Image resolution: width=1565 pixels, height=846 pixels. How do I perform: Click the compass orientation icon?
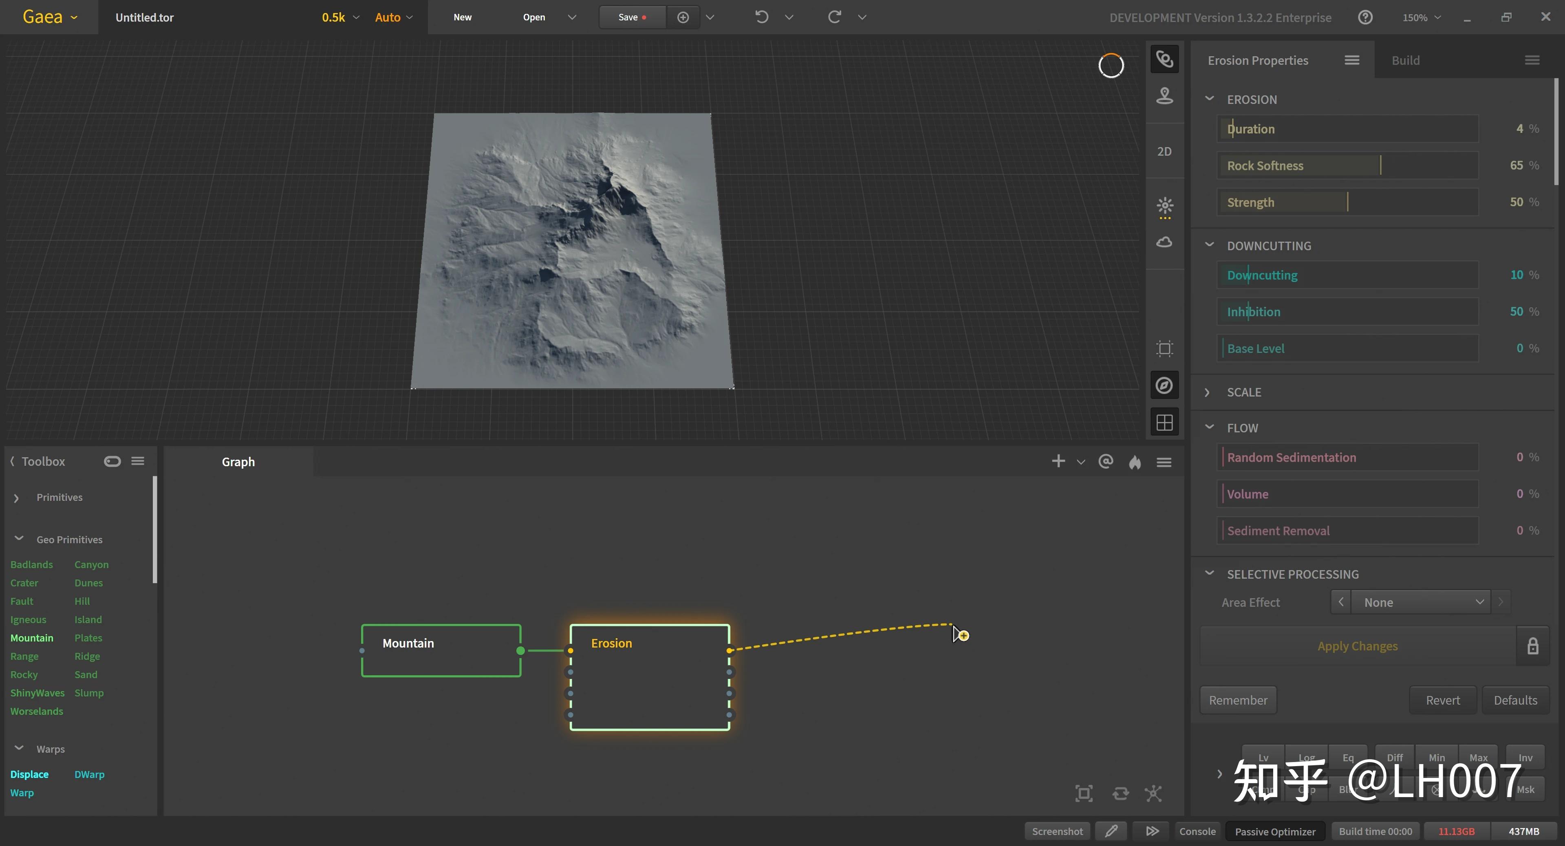click(1164, 385)
